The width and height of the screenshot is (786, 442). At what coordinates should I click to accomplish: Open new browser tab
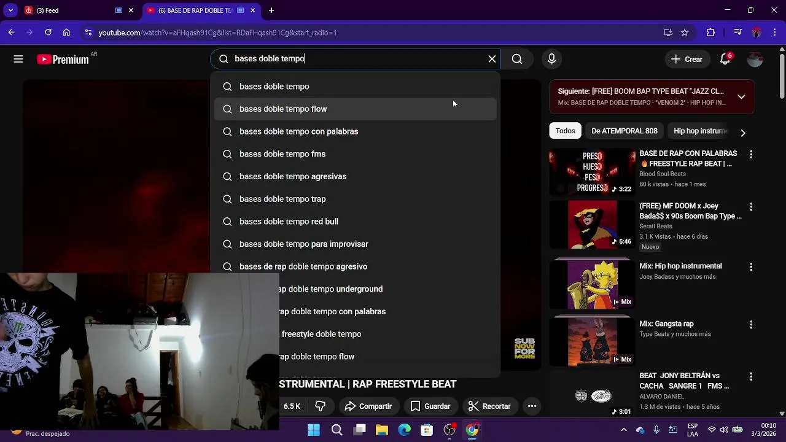point(271,10)
